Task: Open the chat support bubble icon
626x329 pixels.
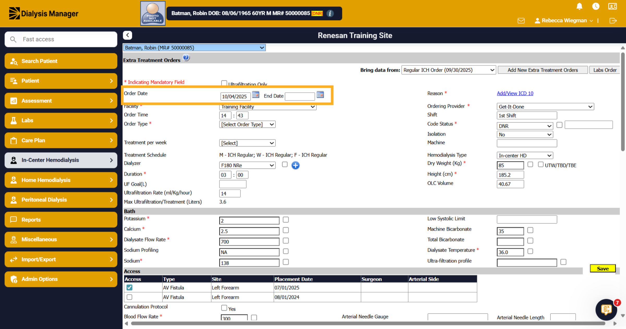Action: click(x=606, y=310)
